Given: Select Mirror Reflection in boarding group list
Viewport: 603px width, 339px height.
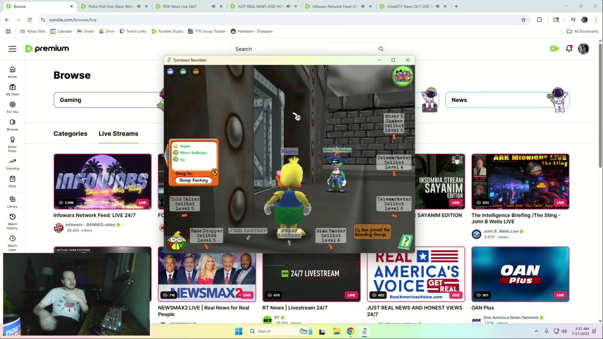Looking at the screenshot, I should (194, 153).
